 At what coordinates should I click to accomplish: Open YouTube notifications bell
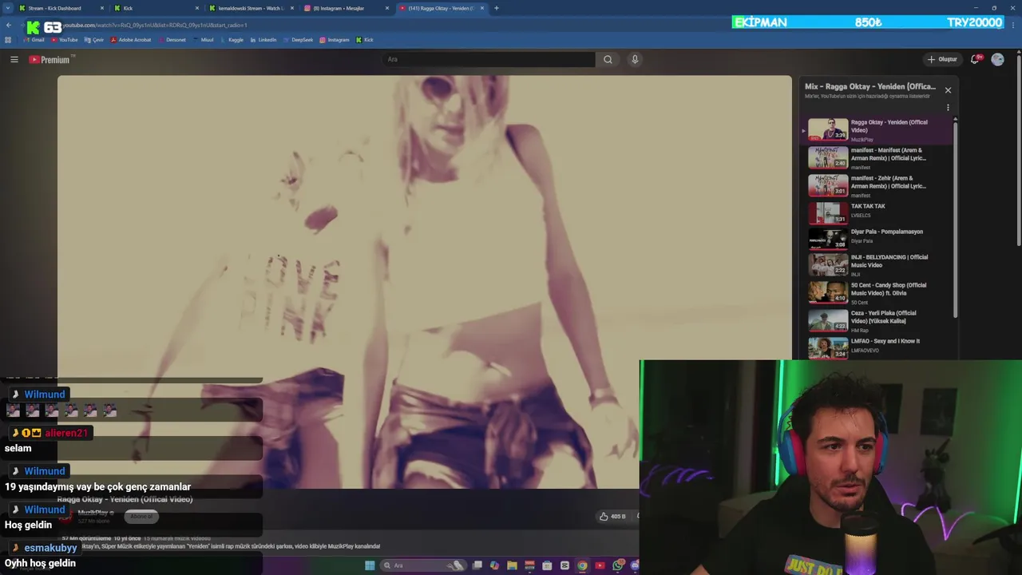click(x=976, y=59)
